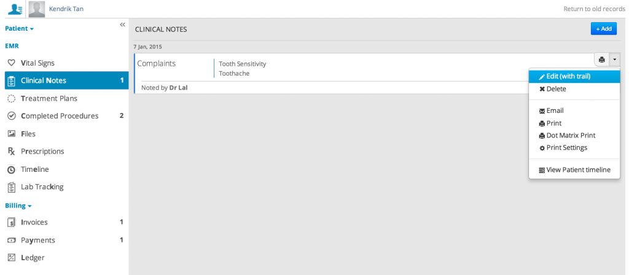Click the blue + Add button
This screenshot has height=275, width=629.
[x=604, y=28]
